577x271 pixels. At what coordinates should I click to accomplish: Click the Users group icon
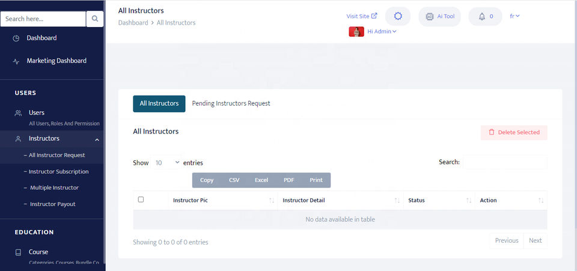coord(18,113)
